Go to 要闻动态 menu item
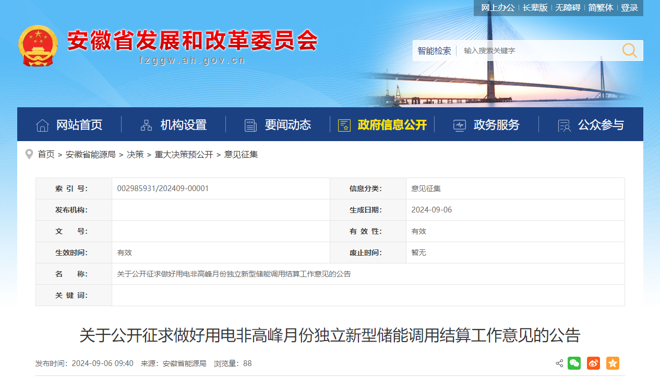The width and height of the screenshot is (660, 390). point(288,125)
